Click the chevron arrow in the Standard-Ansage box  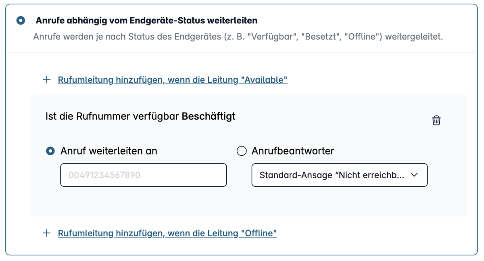point(414,175)
